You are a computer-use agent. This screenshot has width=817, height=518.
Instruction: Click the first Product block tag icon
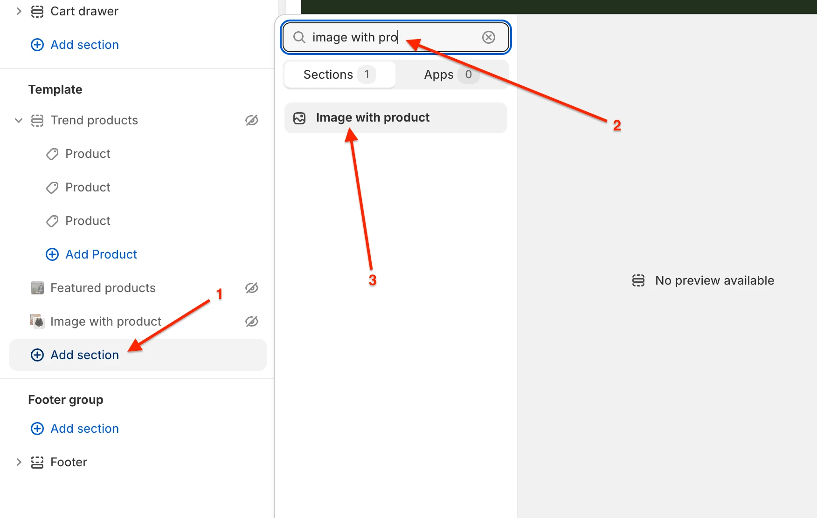pos(52,154)
